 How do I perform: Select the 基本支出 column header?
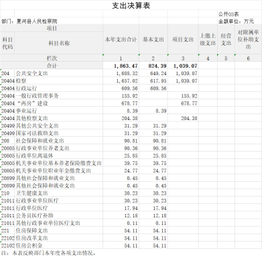tap(153, 40)
